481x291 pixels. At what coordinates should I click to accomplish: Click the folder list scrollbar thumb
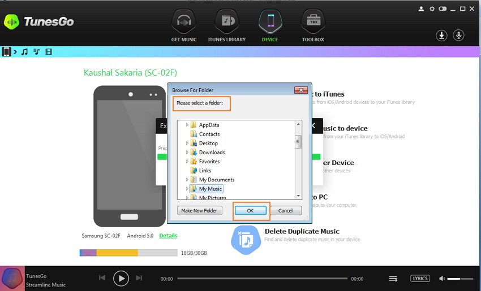click(x=298, y=141)
